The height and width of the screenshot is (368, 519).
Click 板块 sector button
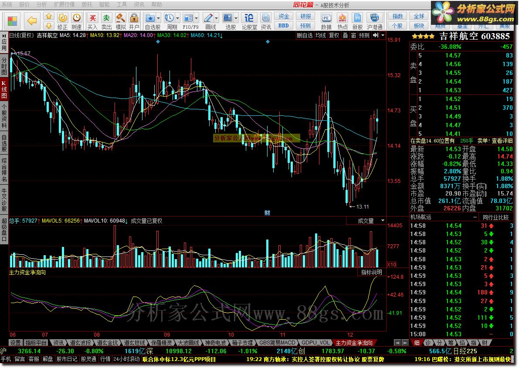[x=419, y=26]
